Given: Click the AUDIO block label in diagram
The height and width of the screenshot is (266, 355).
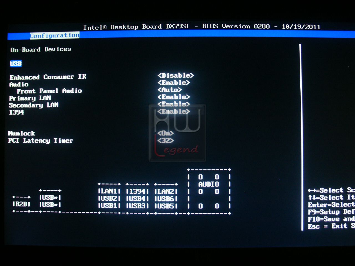Looking at the screenshot, I should (x=209, y=184).
